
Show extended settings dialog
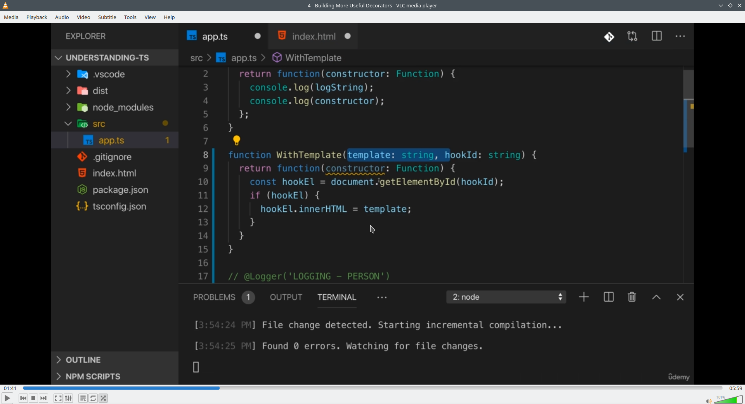click(69, 398)
